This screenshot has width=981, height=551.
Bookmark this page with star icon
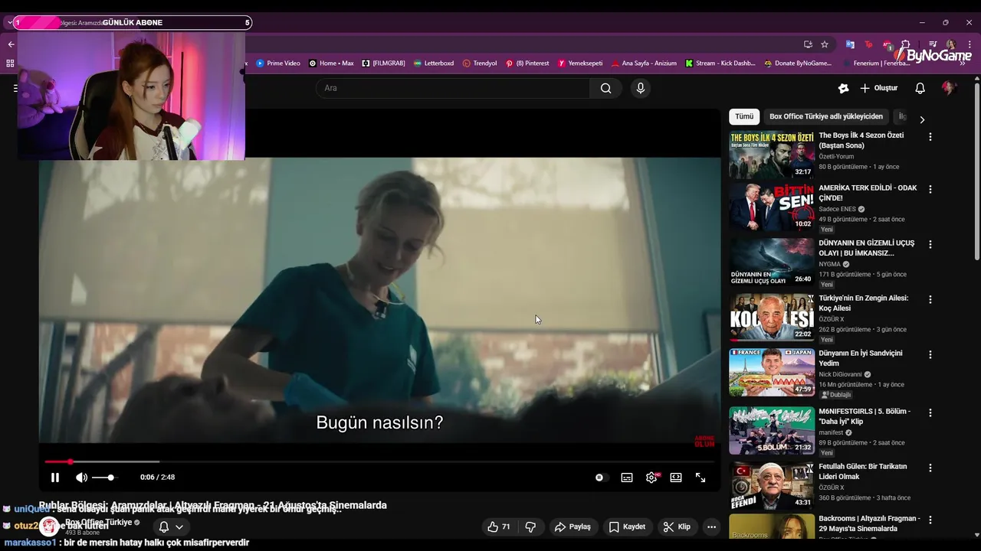coord(825,44)
